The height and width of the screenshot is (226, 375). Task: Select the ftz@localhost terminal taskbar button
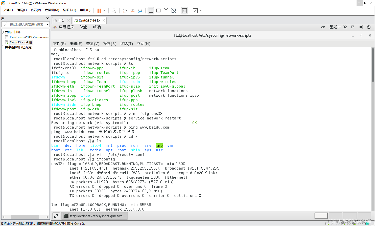[x=95, y=216]
